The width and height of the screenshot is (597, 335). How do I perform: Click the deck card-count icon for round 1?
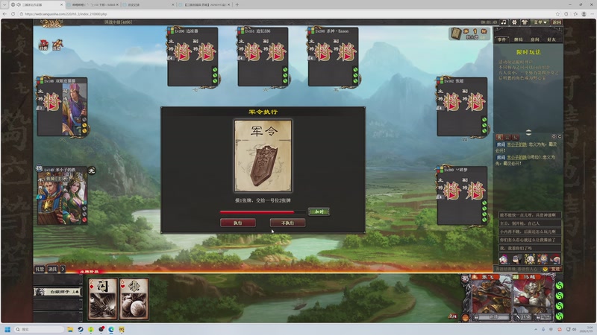point(456,33)
